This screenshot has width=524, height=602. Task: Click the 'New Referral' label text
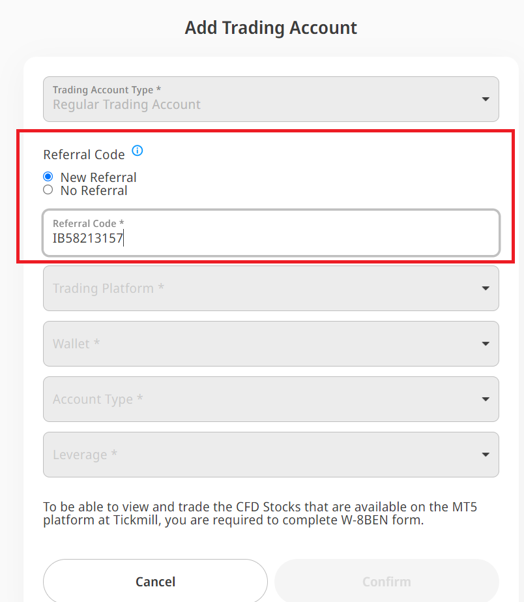pyautogui.click(x=98, y=177)
